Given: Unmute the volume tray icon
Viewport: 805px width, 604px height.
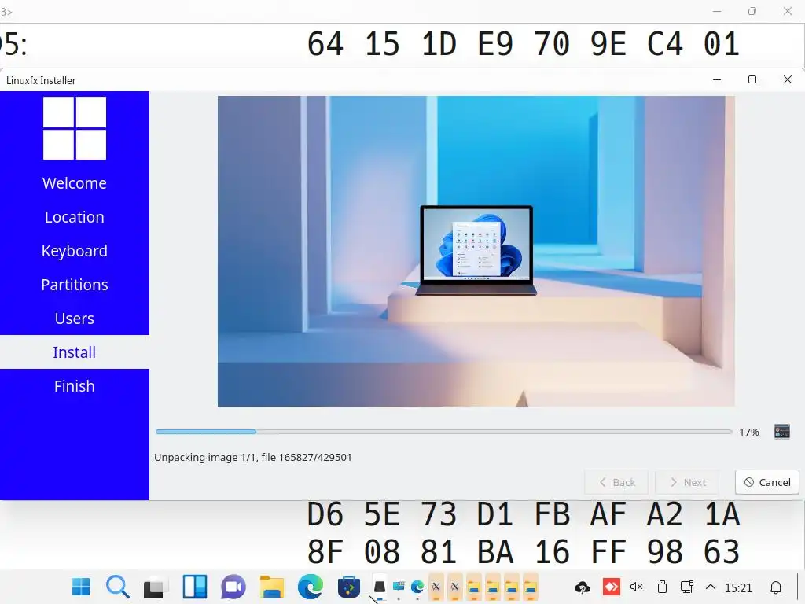Looking at the screenshot, I should pyautogui.click(x=637, y=587).
